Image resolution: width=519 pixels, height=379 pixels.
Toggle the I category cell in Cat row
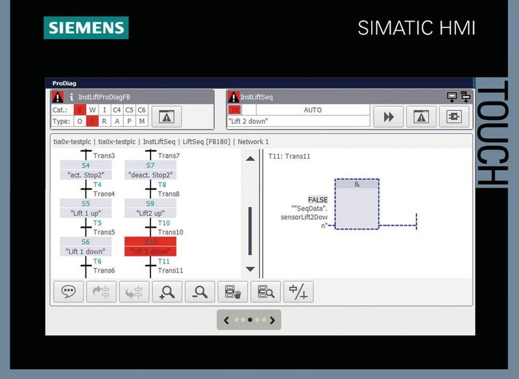[x=104, y=110]
